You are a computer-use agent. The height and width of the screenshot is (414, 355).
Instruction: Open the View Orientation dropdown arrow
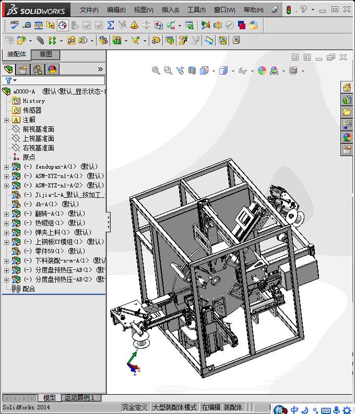point(214,71)
